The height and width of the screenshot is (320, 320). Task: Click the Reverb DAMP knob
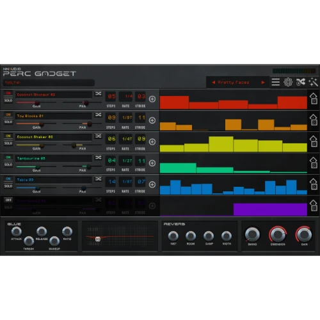coord(209,236)
